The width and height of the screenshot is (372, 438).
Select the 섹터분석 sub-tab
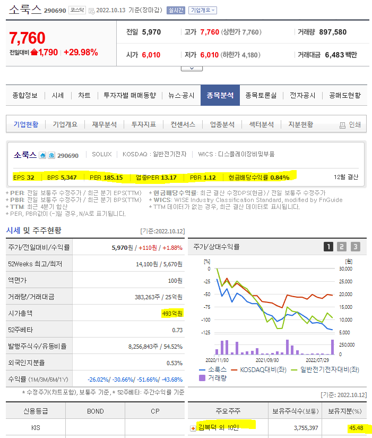tap(261, 124)
